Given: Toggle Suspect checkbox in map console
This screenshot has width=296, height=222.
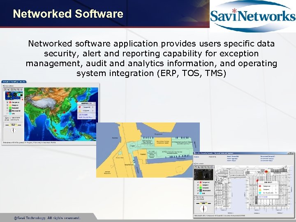Looking at the screenshot, I should (x=7, y=105).
